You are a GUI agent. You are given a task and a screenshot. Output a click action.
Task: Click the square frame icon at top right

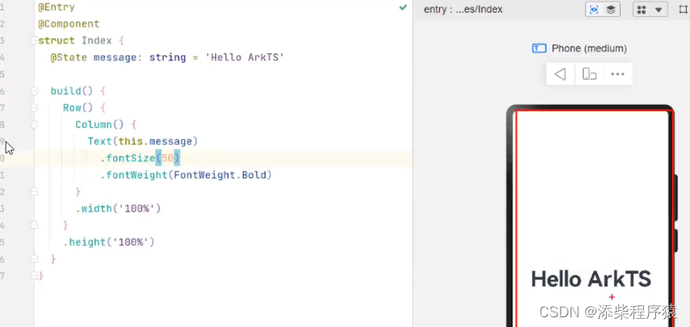pyautogui.click(x=684, y=10)
